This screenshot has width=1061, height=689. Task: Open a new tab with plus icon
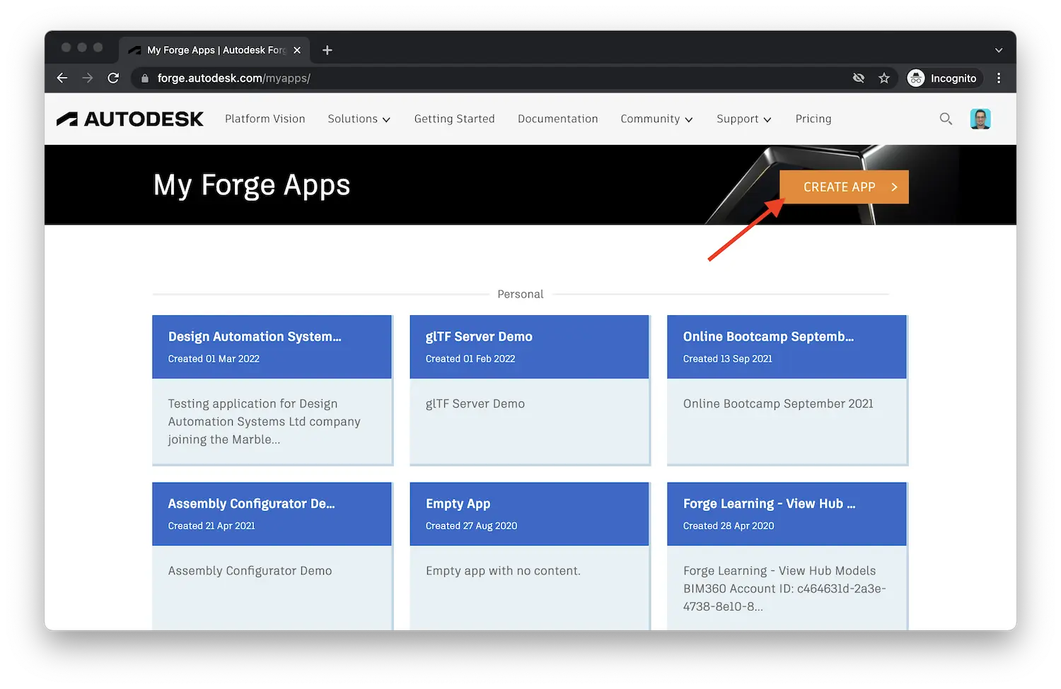(327, 50)
